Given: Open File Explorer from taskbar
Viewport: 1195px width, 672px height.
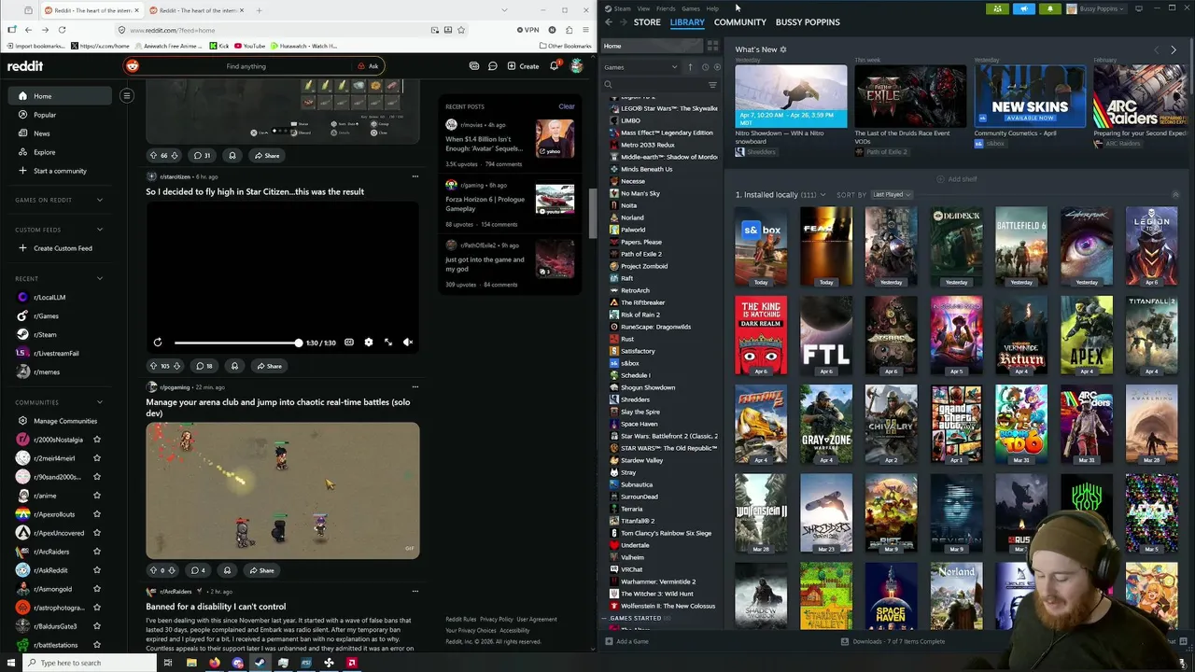Looking at the screenshot, I should [191, 663].
